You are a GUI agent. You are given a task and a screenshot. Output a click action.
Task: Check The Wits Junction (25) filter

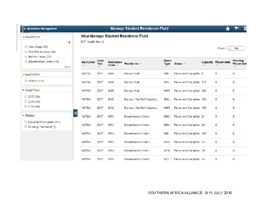tap(26, 52)
